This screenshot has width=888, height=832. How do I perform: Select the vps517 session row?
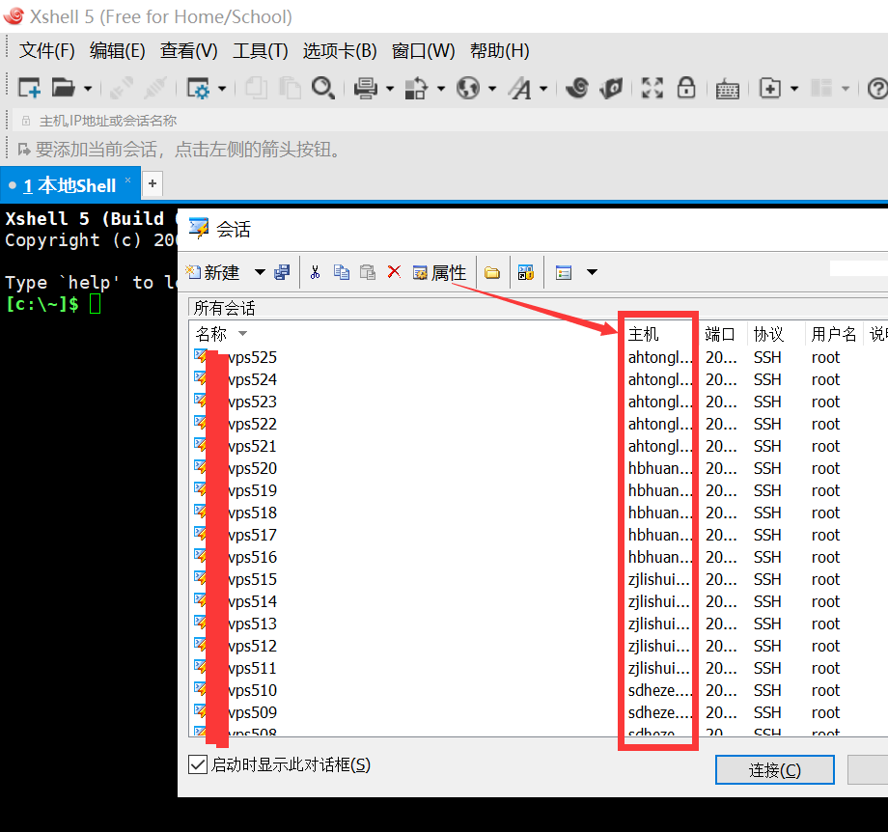pos(538,536)
